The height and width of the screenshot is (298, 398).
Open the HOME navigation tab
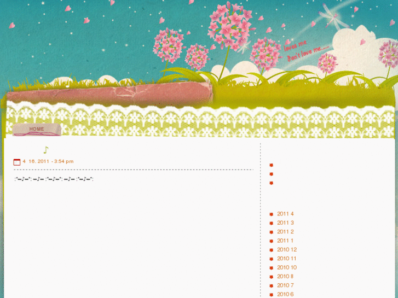[37, 130]
